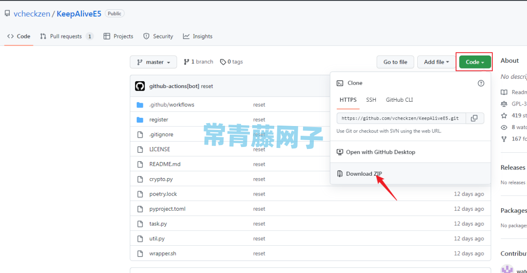Open the Security tab
The height and width of the screenshot is (273, 527).
click(x=158, y=36)
